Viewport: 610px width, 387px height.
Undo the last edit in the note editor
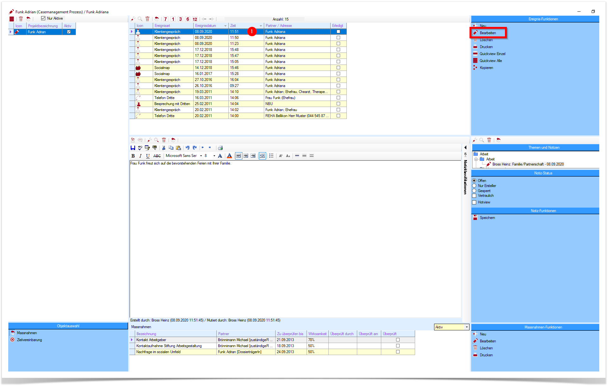point(188,148)
